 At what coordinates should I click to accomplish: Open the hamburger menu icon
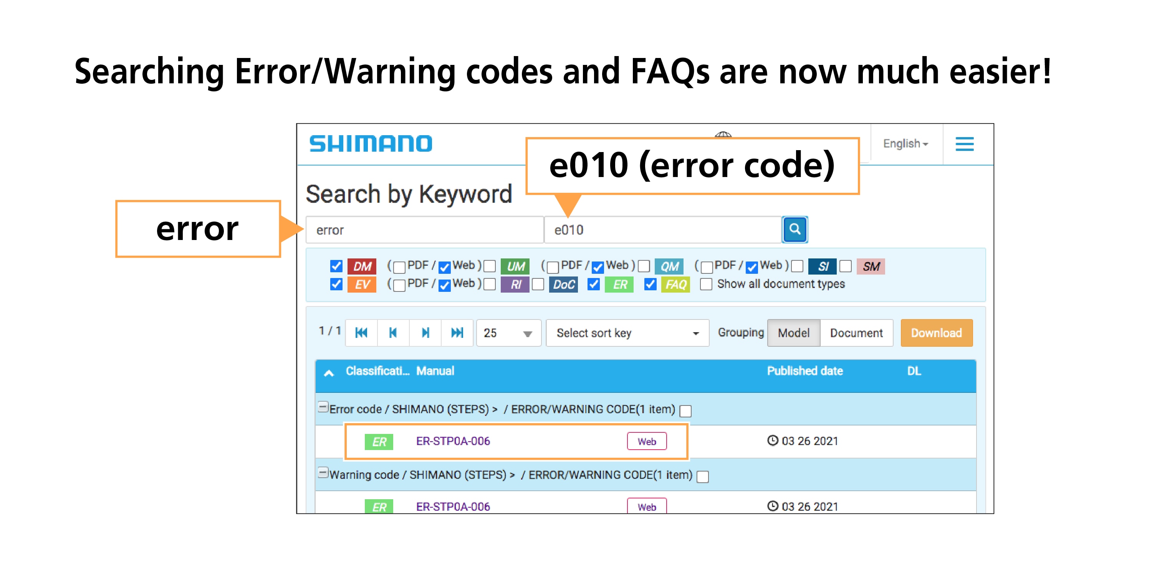964,144
